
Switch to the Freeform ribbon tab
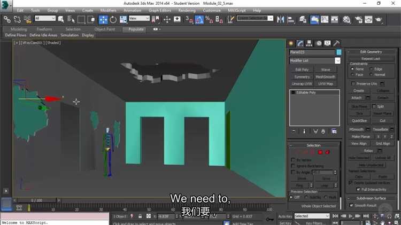44,29
